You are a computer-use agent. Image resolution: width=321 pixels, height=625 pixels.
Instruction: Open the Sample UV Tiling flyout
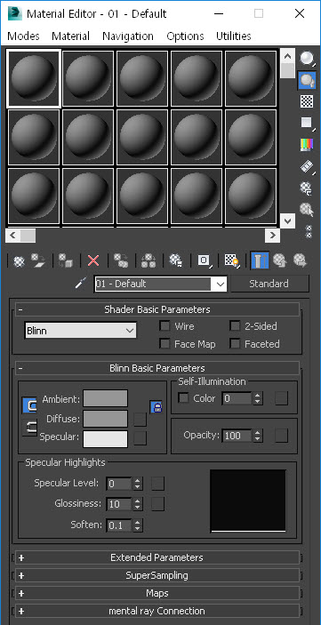coord(307,123)
